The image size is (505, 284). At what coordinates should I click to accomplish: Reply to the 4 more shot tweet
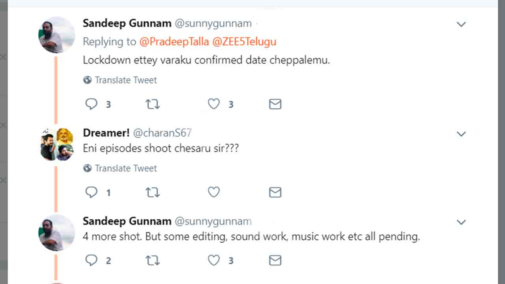(92, 260)
